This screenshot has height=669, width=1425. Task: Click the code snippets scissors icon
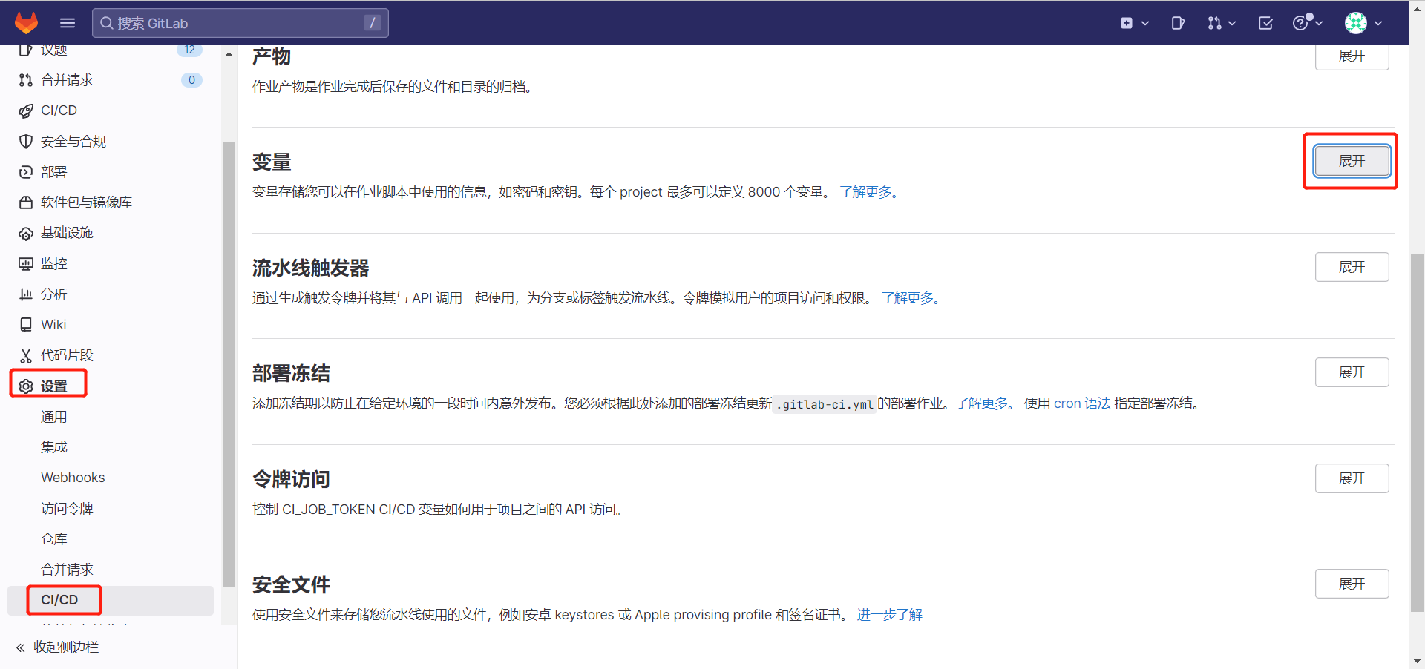[x=26, y=355]
